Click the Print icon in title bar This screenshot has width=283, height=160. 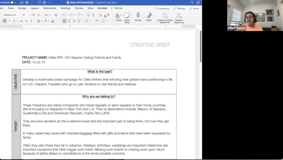click(x=44, y=2)
